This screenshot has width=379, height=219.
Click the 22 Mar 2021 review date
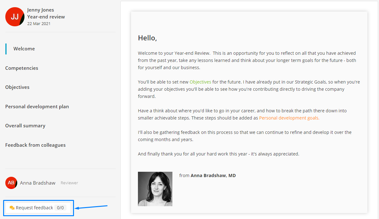(x=39, y=23)
